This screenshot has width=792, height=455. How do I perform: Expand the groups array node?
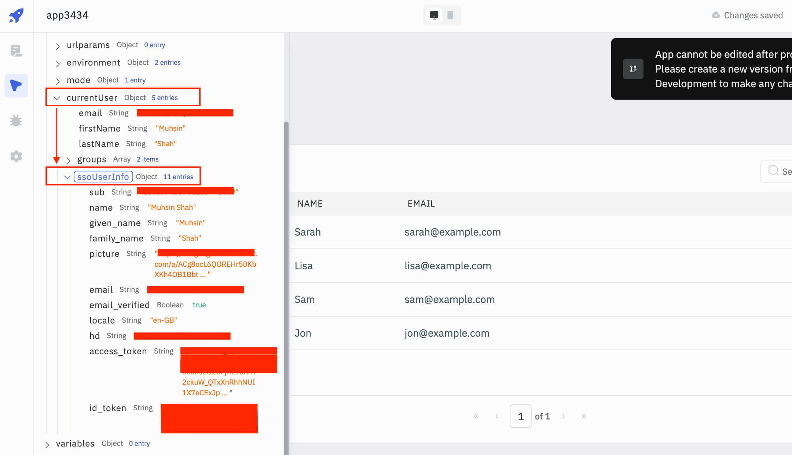point(68,160)
